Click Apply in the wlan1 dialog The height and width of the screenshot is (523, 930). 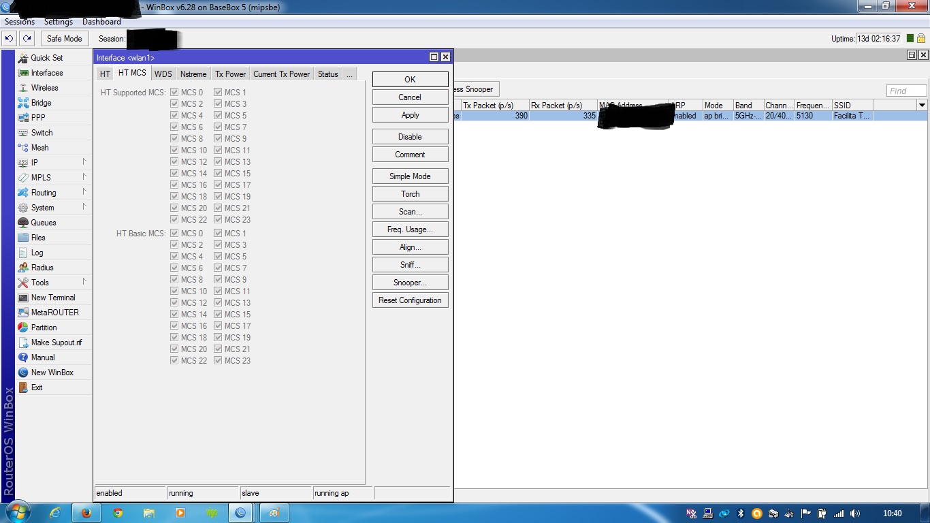(410, 115)
